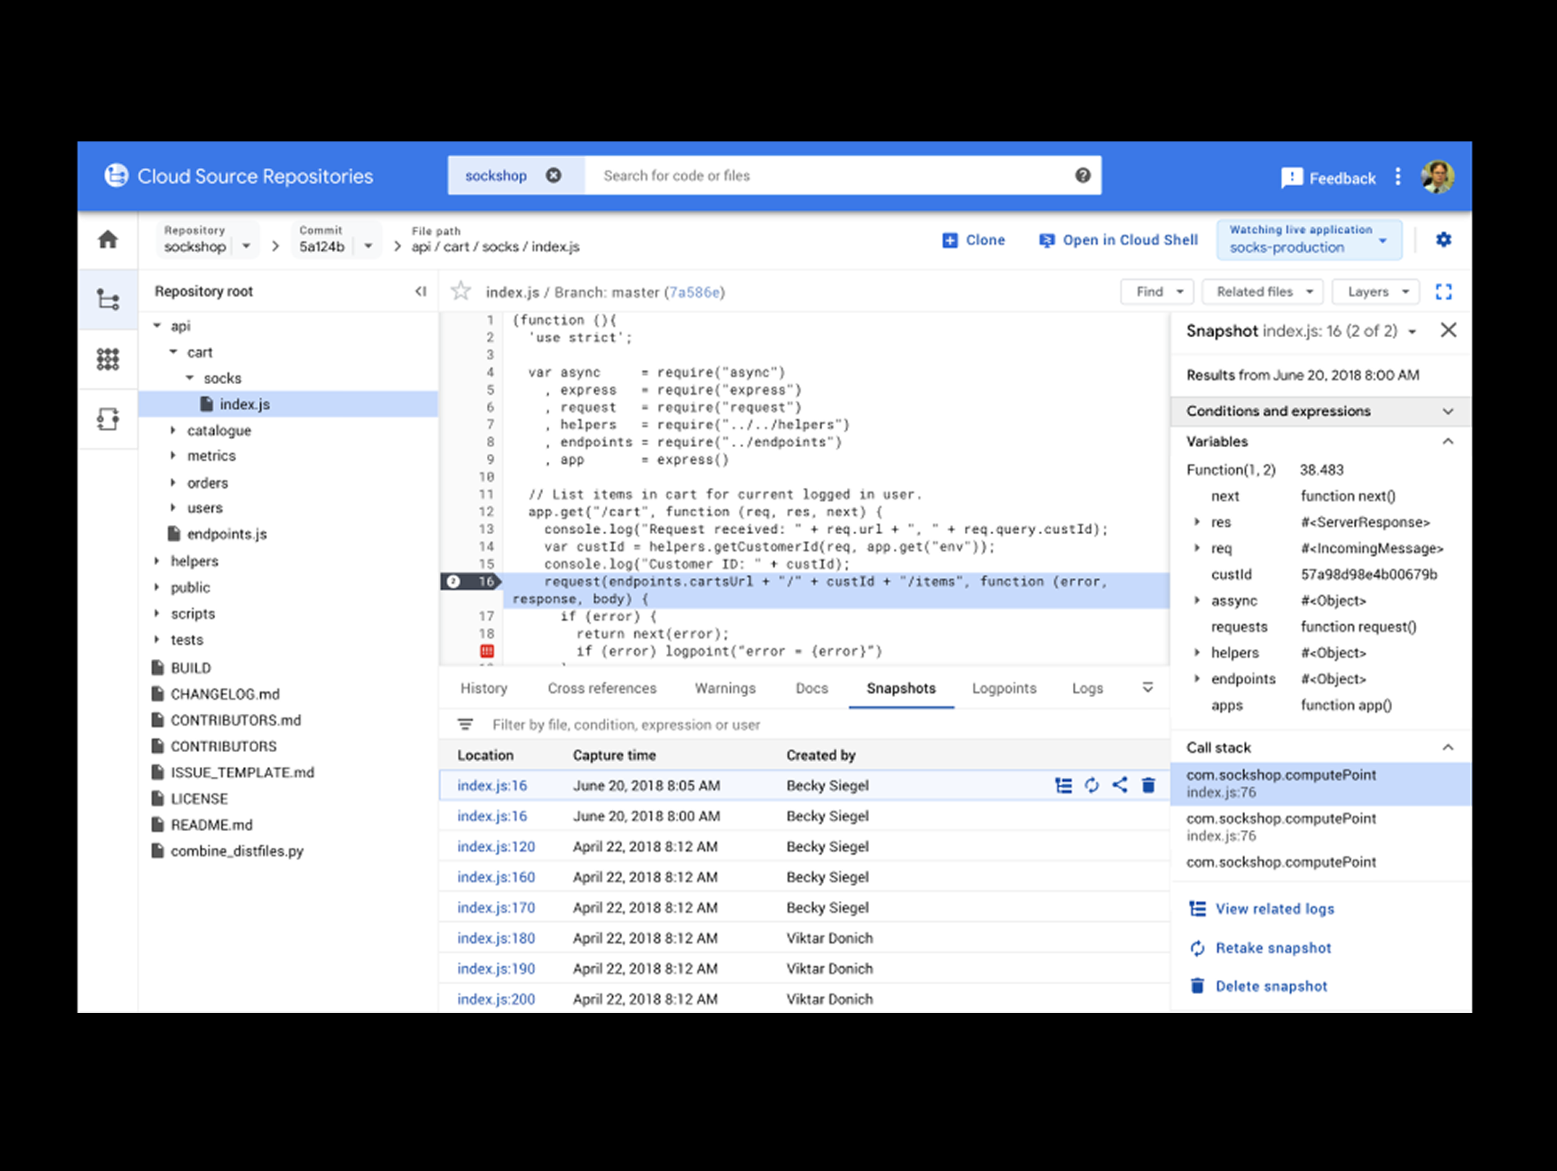Viewport: 1557px width, 1171px height.
Task: Switch to the History tab
Action: [483, 688]
